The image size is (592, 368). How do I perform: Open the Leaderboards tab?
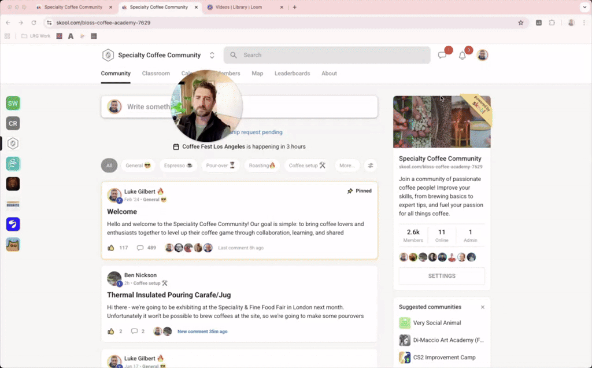point(292,73)
